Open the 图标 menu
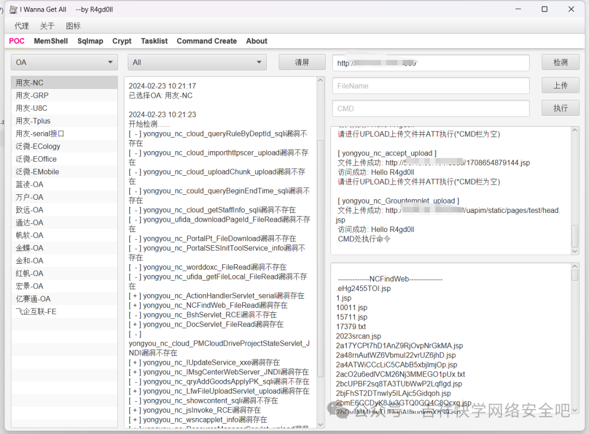Screen dimensions: 589x434 click(x=73, y=26)
